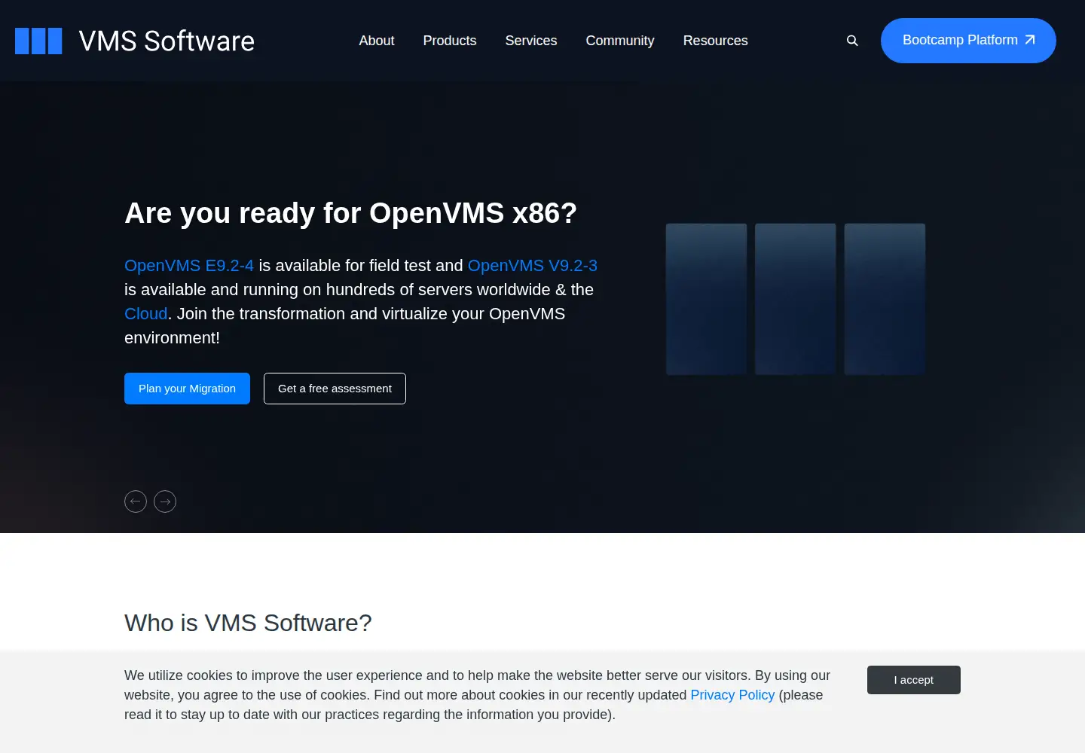The width and height of the screenshot is (1085, 753).
Task: Open the Products menu
Action: [x=450, y=41]
